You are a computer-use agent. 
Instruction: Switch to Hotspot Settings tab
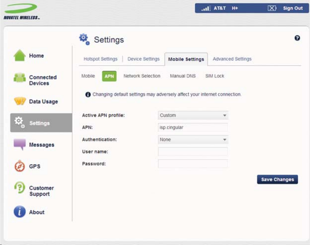point(101,59)
